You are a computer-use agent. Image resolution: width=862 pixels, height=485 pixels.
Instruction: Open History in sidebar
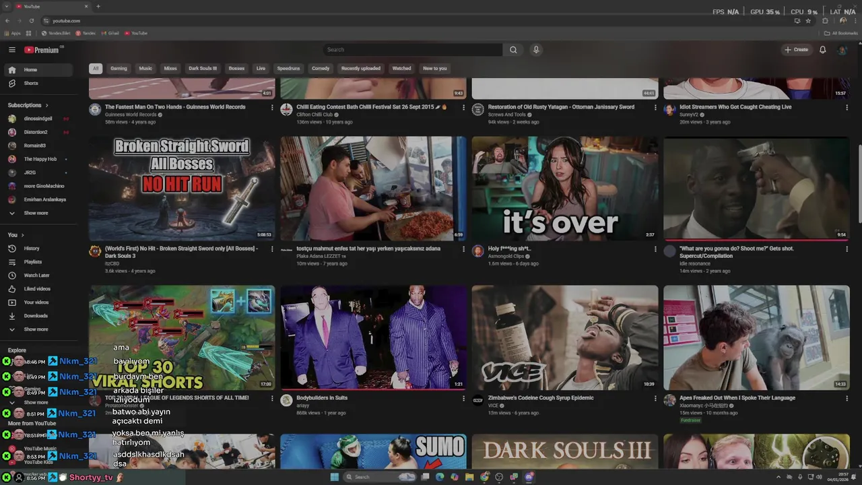[x=39, y=249]
